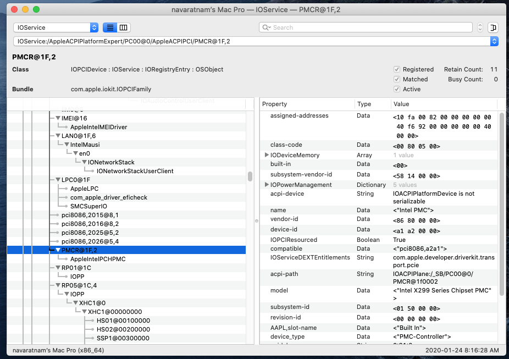The height and width of the screenshot is (359, 509).
Task: Click the green zoom window button
Action: tap(36, 9)
